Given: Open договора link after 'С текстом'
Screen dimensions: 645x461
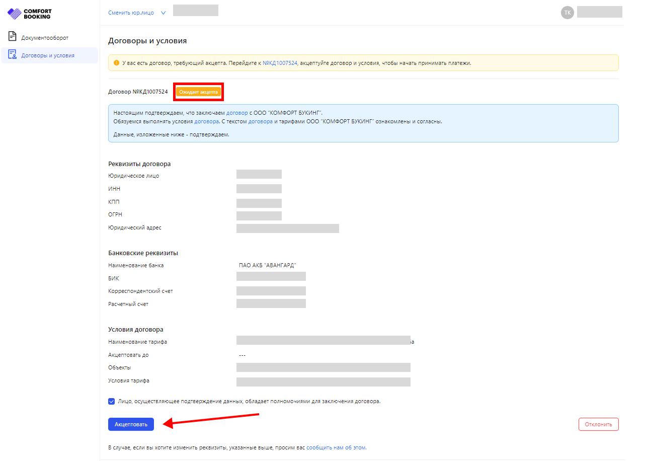Looking at the screenshot, I should coord(261,122).
